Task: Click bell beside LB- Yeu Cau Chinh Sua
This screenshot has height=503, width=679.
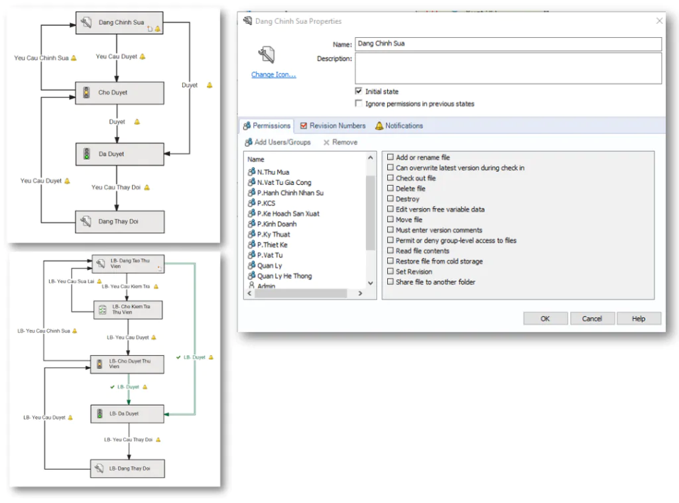Action: tap(74, 331)
